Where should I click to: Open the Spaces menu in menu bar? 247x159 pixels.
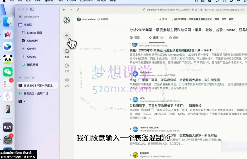(49, 1)
